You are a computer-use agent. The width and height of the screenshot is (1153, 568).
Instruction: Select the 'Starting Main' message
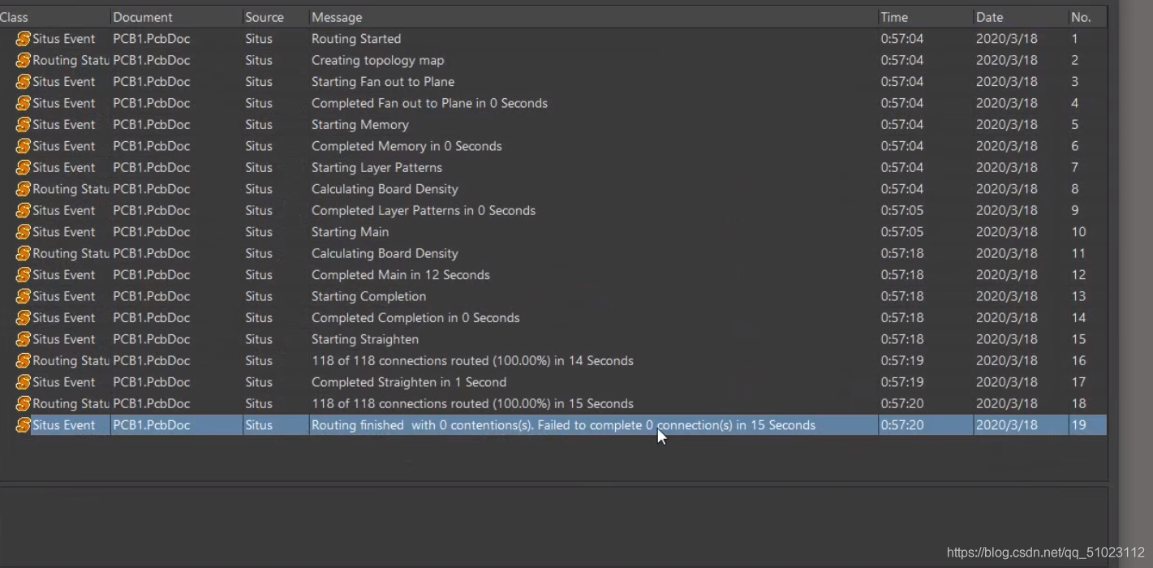[x=350, y=232]
